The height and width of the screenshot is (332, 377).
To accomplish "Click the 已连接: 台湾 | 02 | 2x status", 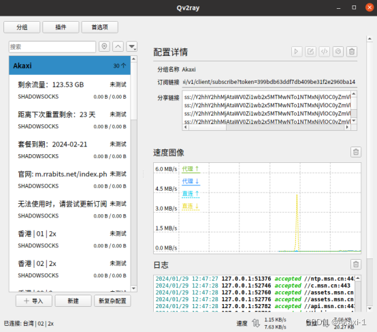I will pyautogui.click(x=29, y=324).
